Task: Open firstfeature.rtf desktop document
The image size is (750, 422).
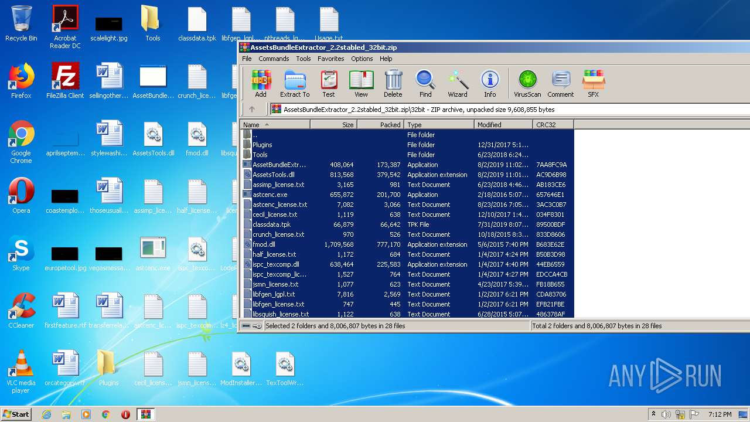Action: (x=65, y=311)
